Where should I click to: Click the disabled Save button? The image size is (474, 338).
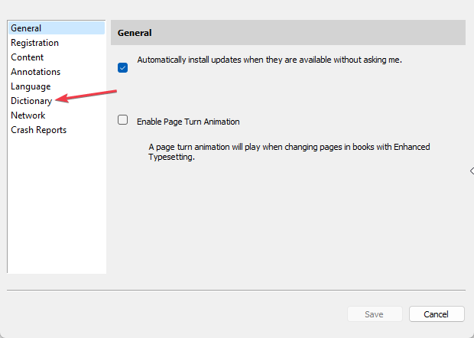tap(375, 314)
